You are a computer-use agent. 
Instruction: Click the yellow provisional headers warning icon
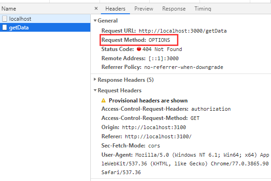(x=104, y=101)
